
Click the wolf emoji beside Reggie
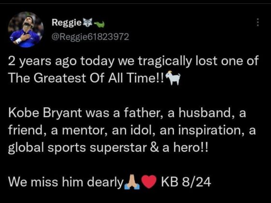(87, 22)
